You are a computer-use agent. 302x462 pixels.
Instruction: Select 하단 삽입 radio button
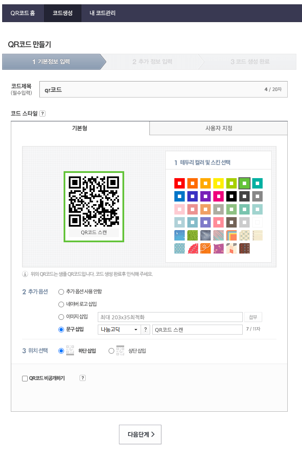coord(61,351)
